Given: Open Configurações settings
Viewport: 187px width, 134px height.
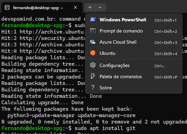Looking at the screenshot, I should (134, 65).
